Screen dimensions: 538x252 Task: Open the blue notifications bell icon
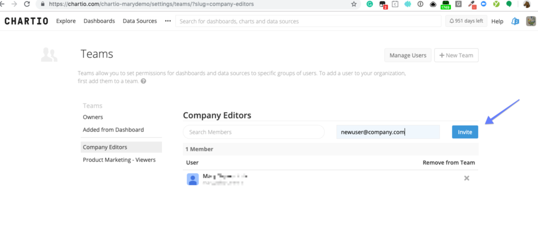click(x=515, y=21)
